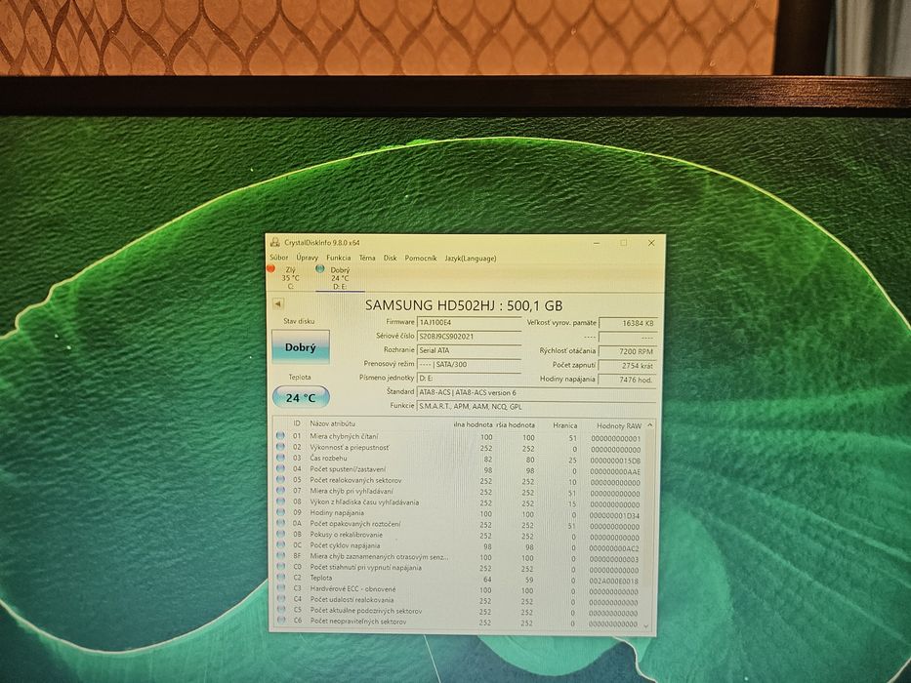
Task: Click status icon of row 05 realokovaných sektorov
Action: coord(280,480)
